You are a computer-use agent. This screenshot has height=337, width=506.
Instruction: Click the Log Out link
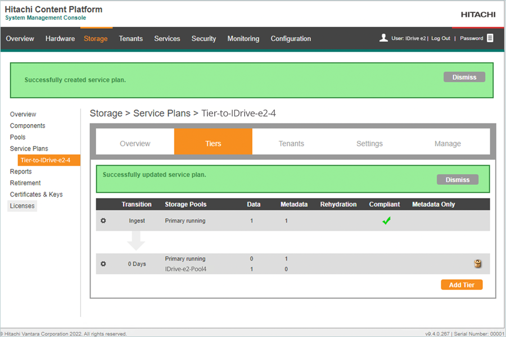[440, 39]
